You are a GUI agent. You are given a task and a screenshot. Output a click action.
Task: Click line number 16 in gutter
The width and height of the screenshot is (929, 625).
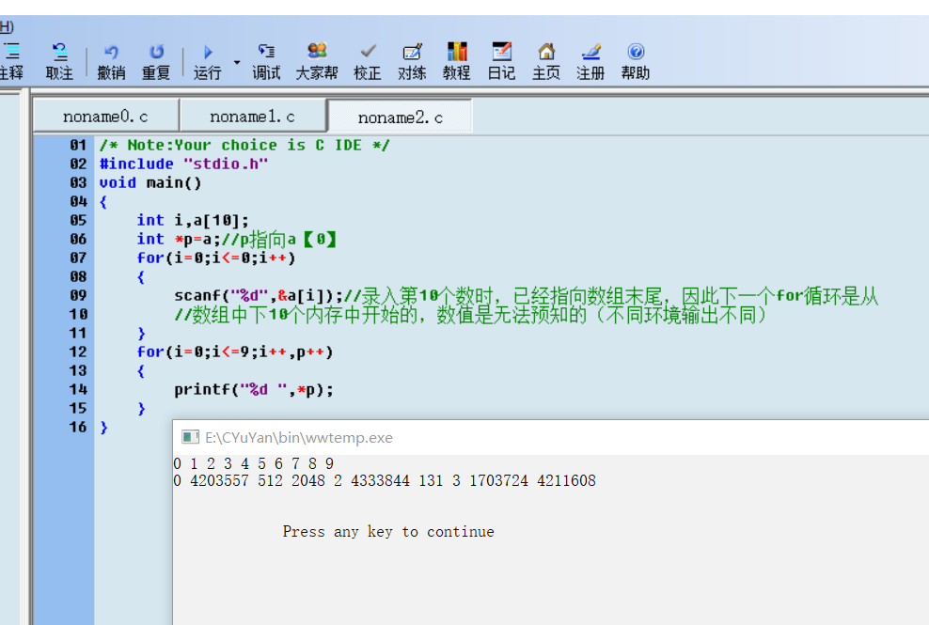tap(78, 427)
